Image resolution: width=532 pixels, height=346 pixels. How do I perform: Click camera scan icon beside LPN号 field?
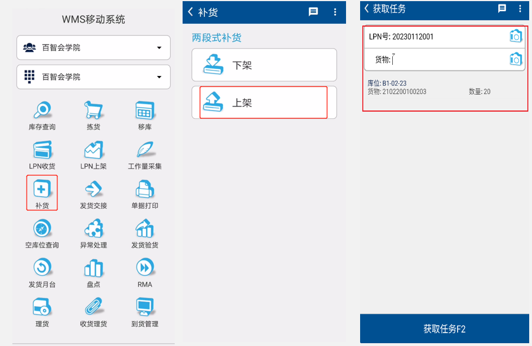pyautogui.click(x=515, y=36)
